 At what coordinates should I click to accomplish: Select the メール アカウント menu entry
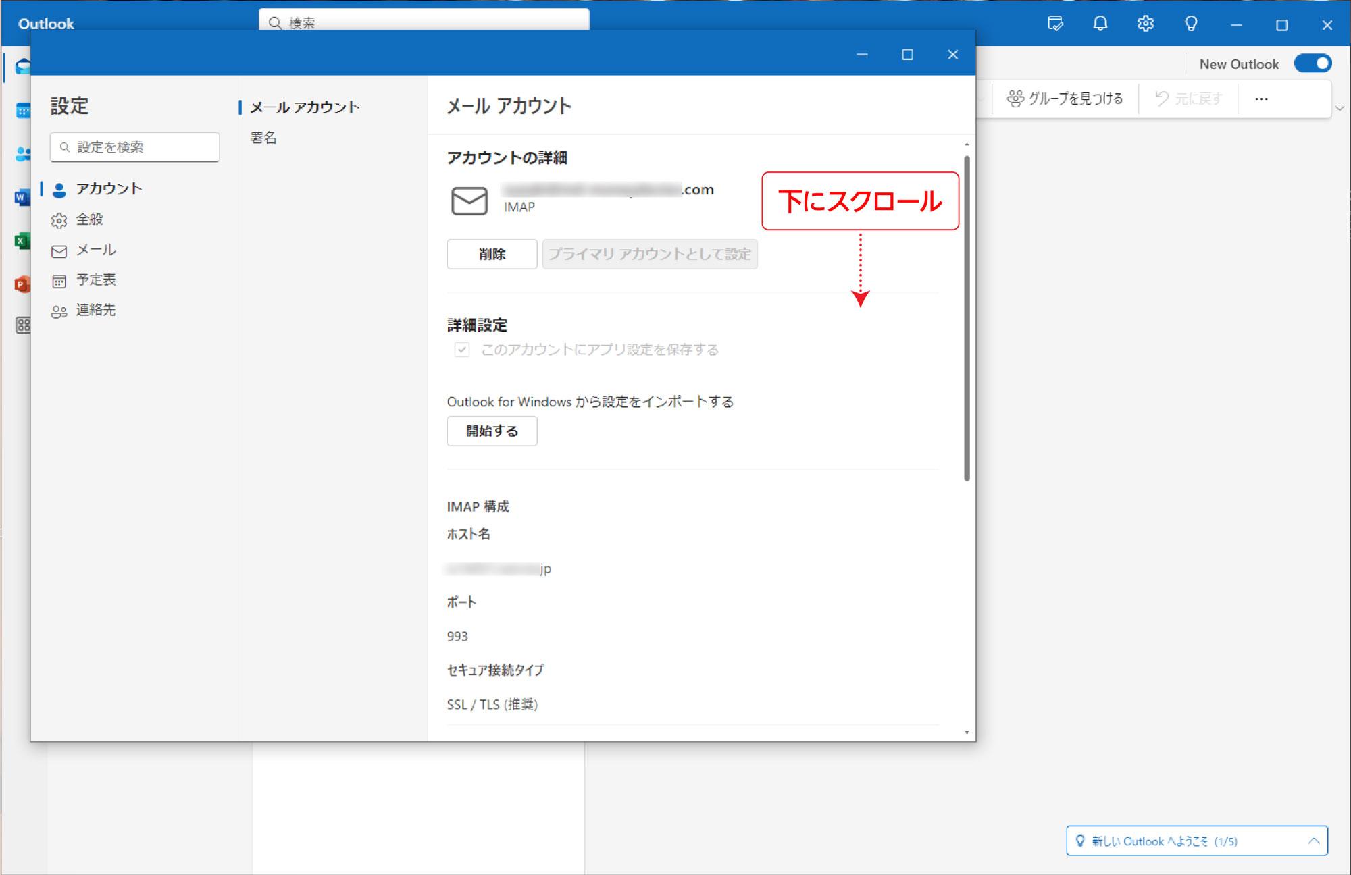(305, 107)
